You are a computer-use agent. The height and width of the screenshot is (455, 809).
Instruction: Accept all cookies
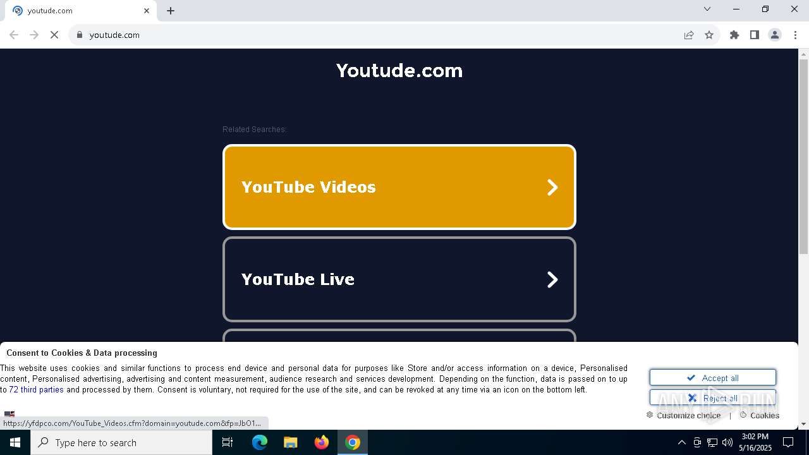tap(713, 378)
